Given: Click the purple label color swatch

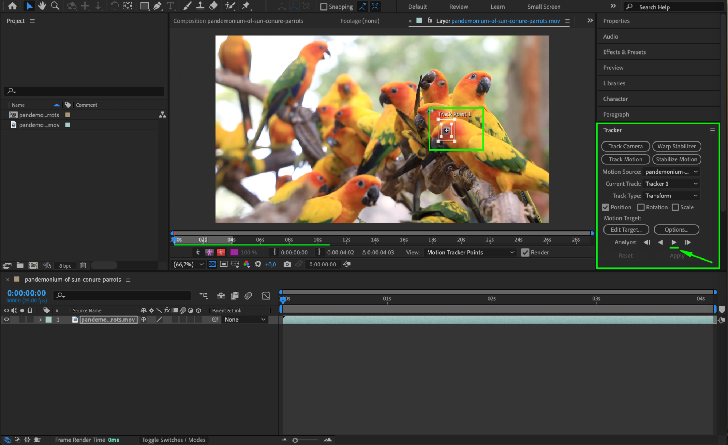Looking at the screenshot, I should (x=233, y=252).
